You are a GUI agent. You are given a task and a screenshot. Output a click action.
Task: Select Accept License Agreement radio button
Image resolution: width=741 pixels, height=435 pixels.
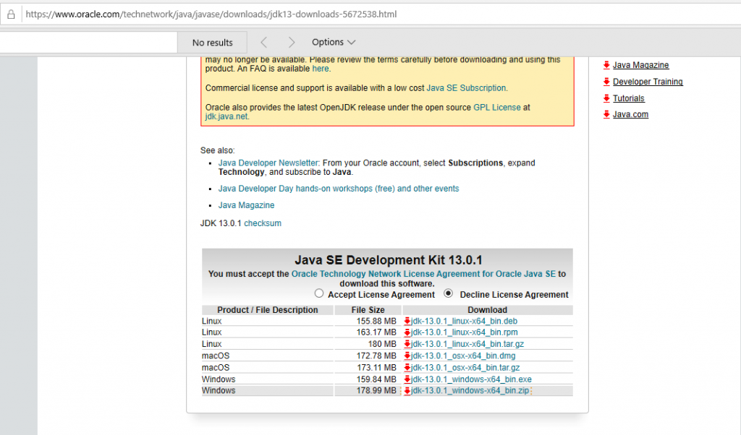pos(319,293)
